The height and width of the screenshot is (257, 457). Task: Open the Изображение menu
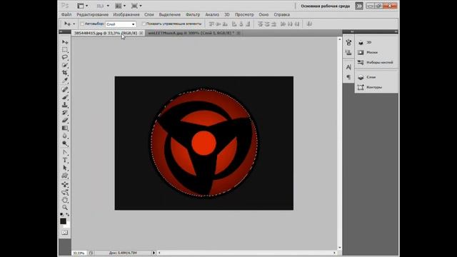[126, 14]
